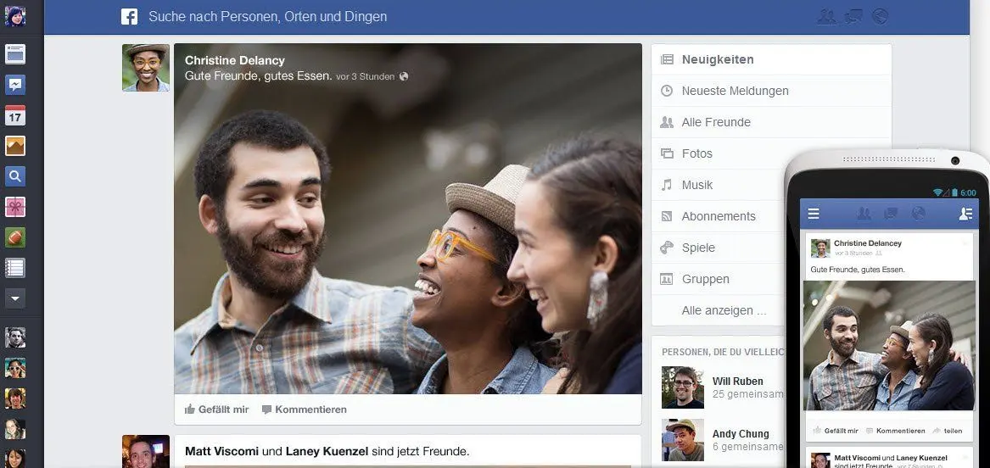Open Christine Delancy's name on the large post
Viewport: 990px width, 468px height.
[235, 60]
